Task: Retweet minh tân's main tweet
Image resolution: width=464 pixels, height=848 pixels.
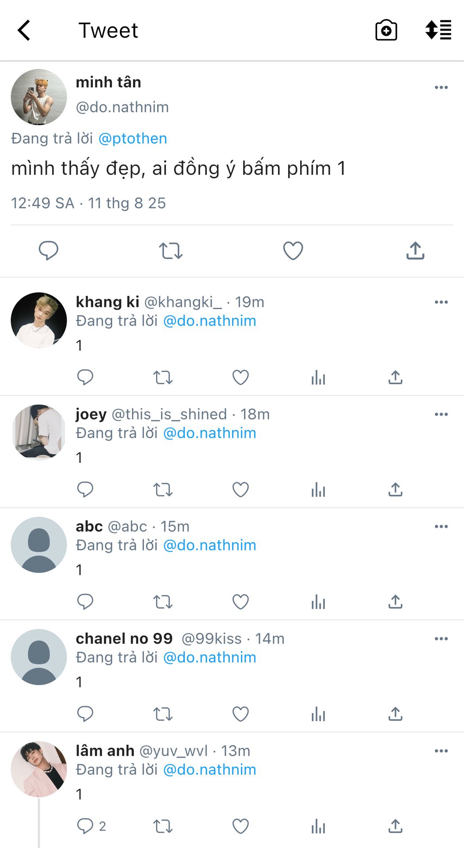Action: click(171, 250)
